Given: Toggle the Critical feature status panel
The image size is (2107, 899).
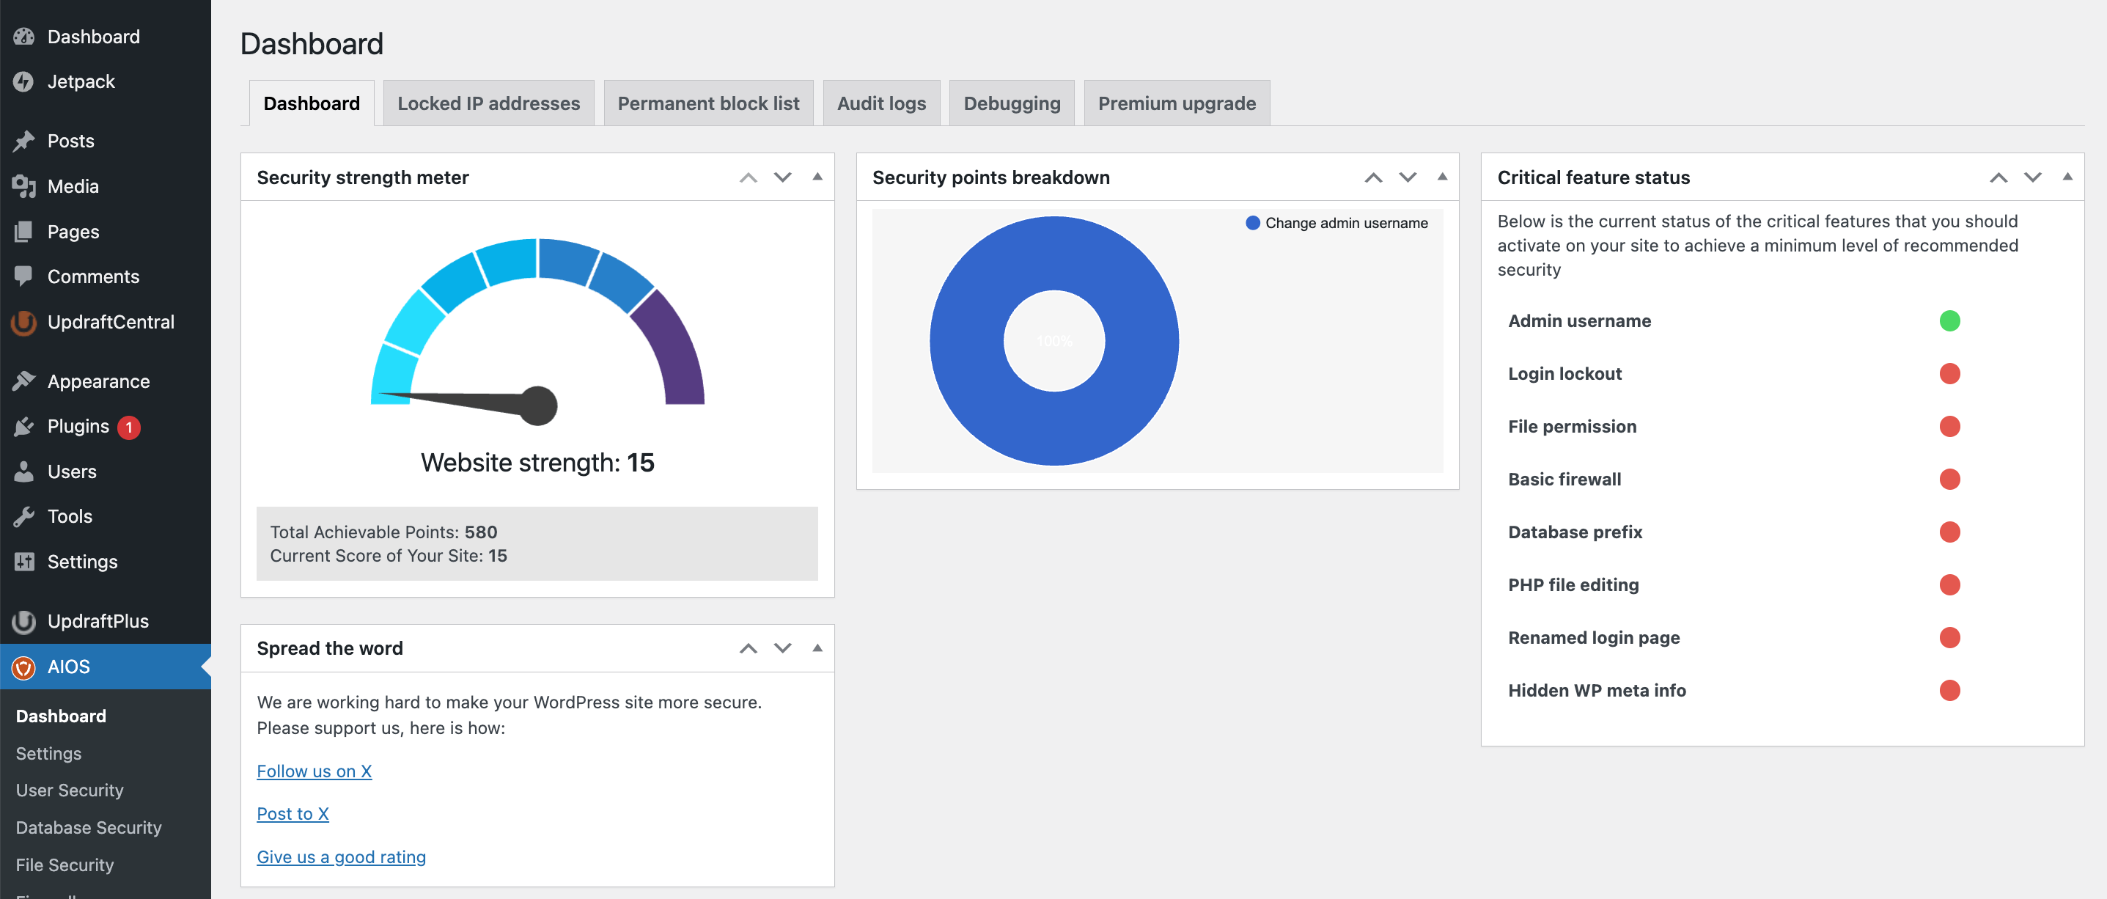Looking at the screenshot, I should pos(2066,177).
